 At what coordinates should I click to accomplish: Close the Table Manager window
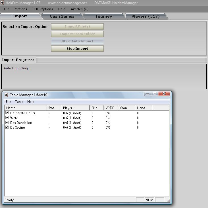pyautogui.click(x=164, y=94)
